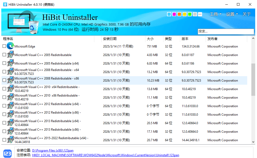257x158 pixels.
Task: Click the Visual C++ 2012 (x64) row icon
Action: (x=10, y=106)
